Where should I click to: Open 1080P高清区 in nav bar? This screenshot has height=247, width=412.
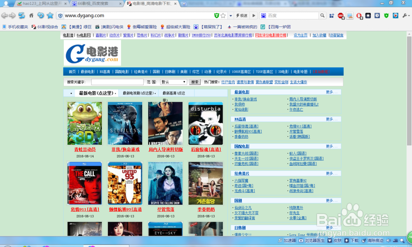click(241, 72)
